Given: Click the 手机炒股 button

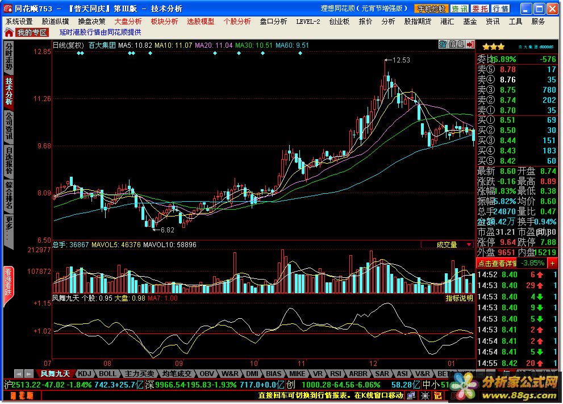Looking at the screenshot, I should click(x=431, y=9).
